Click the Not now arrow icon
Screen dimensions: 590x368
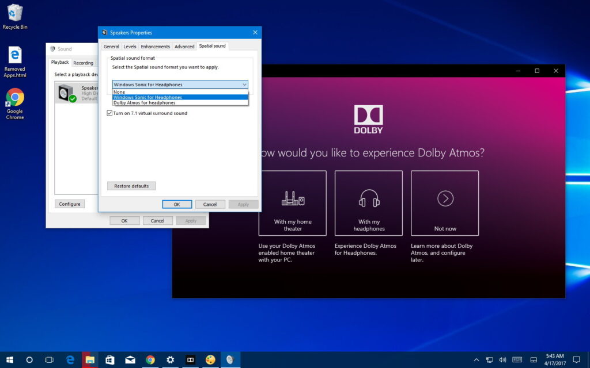444,198
